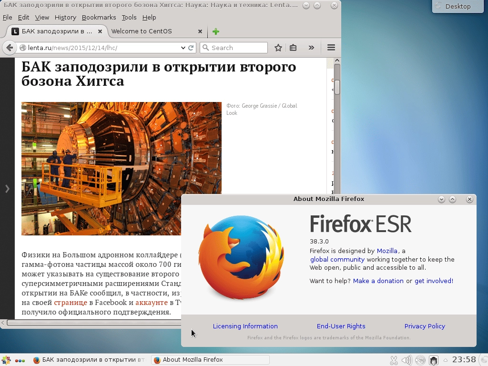Viewport: 488px width, 366px height.
Task: Switch to About Mozilla Firefox taskbar entry
Action: click(210, 360)
